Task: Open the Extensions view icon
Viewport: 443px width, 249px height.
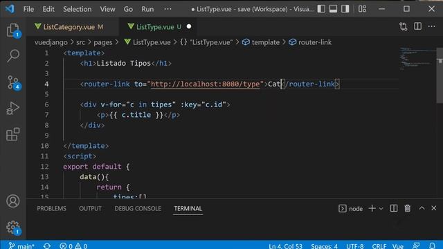Action: tap(13, 134)
